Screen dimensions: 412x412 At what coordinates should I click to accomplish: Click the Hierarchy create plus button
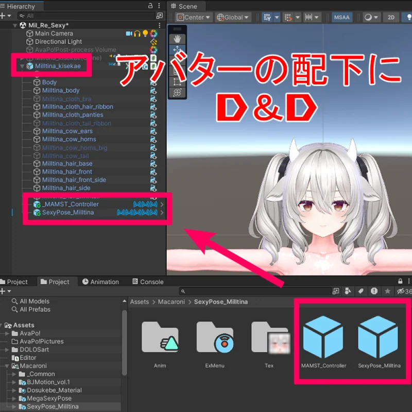[x=3, y=16]
